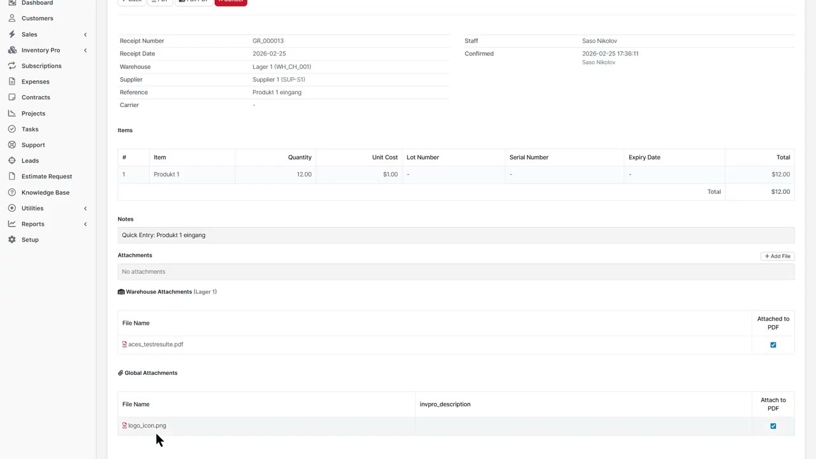Viewport: 816px width, 459px height.
Task: Click the Knowledge Base question-mark icon
Action: [x=12, y=193]
